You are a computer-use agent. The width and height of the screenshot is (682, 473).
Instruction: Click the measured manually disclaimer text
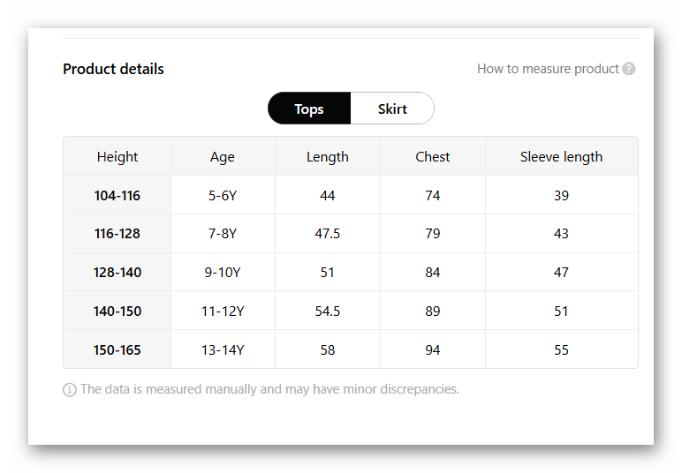(269, 389)
